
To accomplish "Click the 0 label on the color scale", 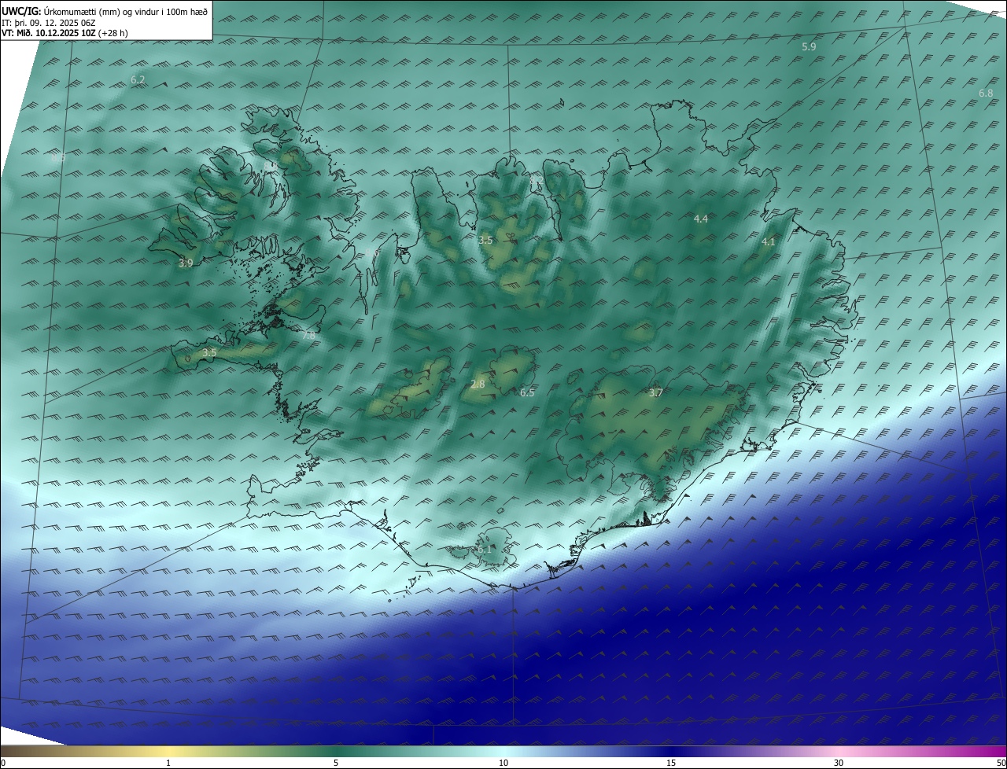I will [x=3, y=763].
